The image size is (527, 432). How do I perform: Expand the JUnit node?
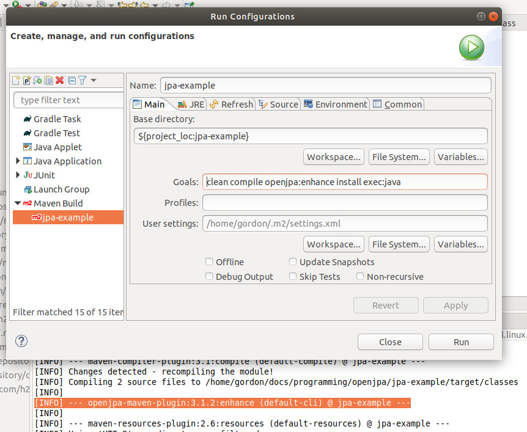[18, 175]
